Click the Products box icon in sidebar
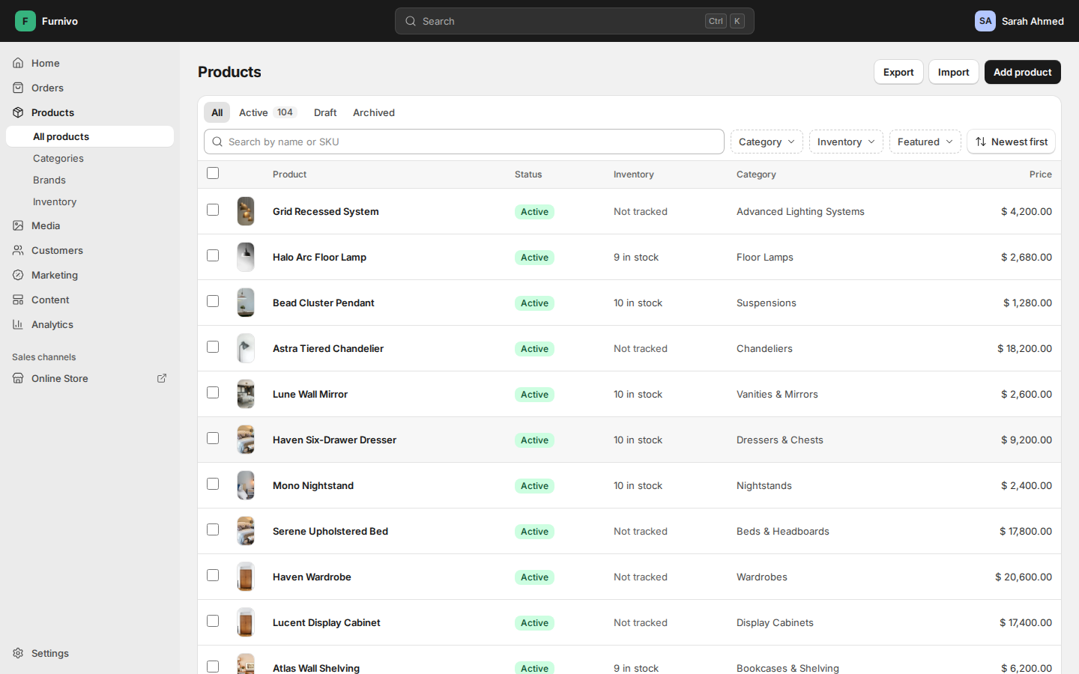 click(18, 112)
